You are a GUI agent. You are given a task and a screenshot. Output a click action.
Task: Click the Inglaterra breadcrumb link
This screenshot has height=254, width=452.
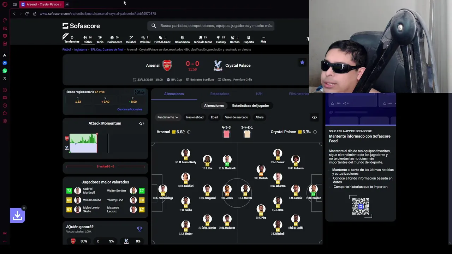(x=81, y=50)
